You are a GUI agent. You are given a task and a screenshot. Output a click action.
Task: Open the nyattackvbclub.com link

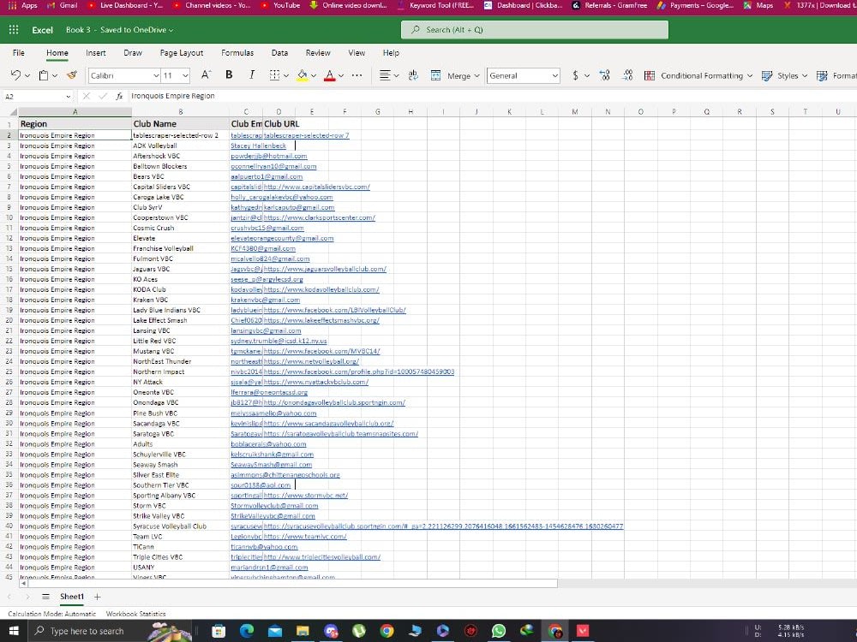point(316,382)
